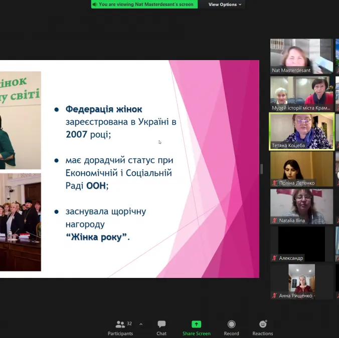Click the muted microphone icon beside Анна Рищенко
The width and height of the screenshot is (339, 338).
(275, 296)
